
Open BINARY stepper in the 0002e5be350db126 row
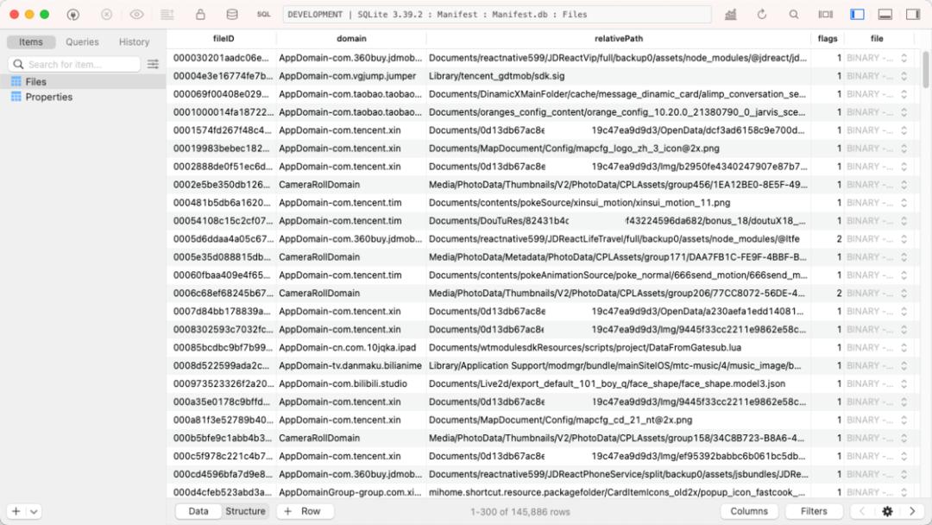click(904, 184)
